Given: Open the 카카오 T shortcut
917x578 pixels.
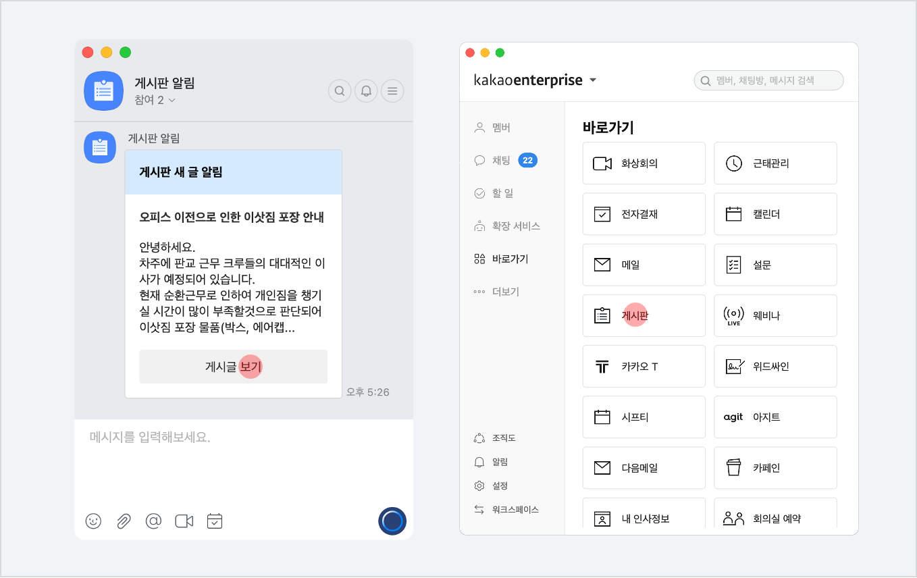Looking at the screenshot, I should (644, 367).
